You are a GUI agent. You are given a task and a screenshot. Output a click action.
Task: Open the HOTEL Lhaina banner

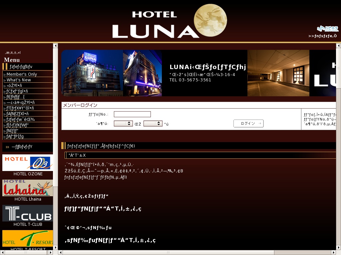coord(28,188)
